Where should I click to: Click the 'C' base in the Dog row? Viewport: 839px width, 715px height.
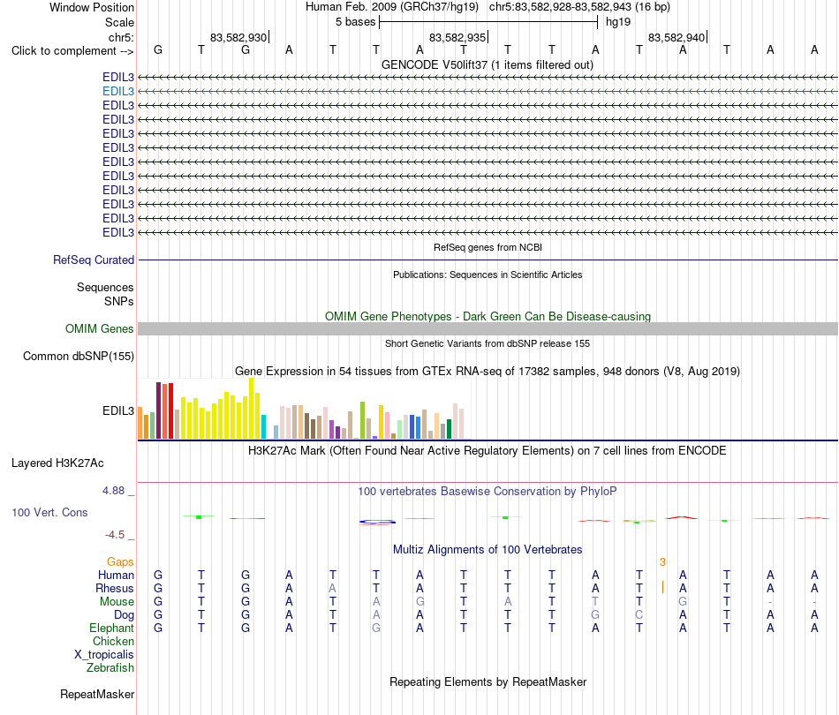[639, 615]
